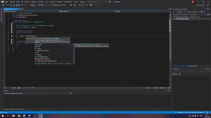
Task: Click the Live Share button
Action: [x=200, y=5]
